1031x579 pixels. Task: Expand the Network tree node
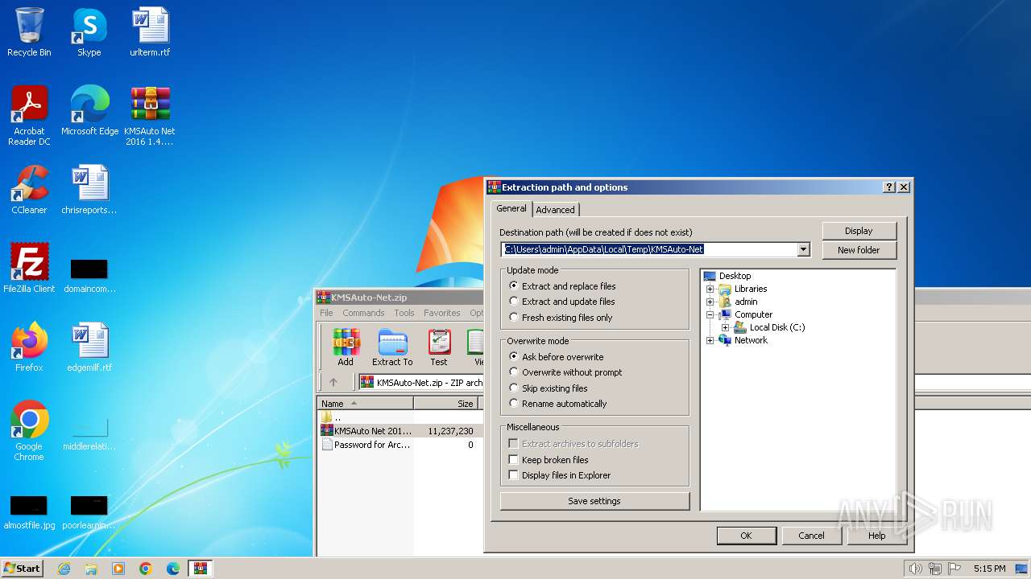click(710, 340)
